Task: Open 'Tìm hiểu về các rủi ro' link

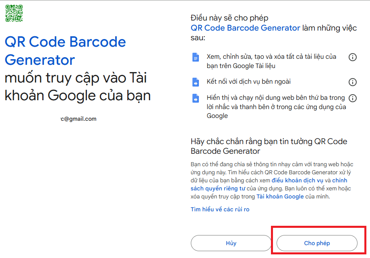Action: (220, 209)
